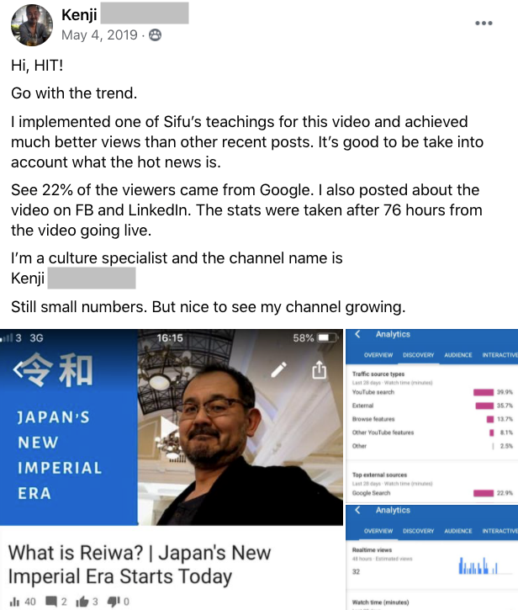The width and height of the screenshot is (518, 610).
Task: Open the May 4, 2019 post timestamp
Action: pos(100,35)
